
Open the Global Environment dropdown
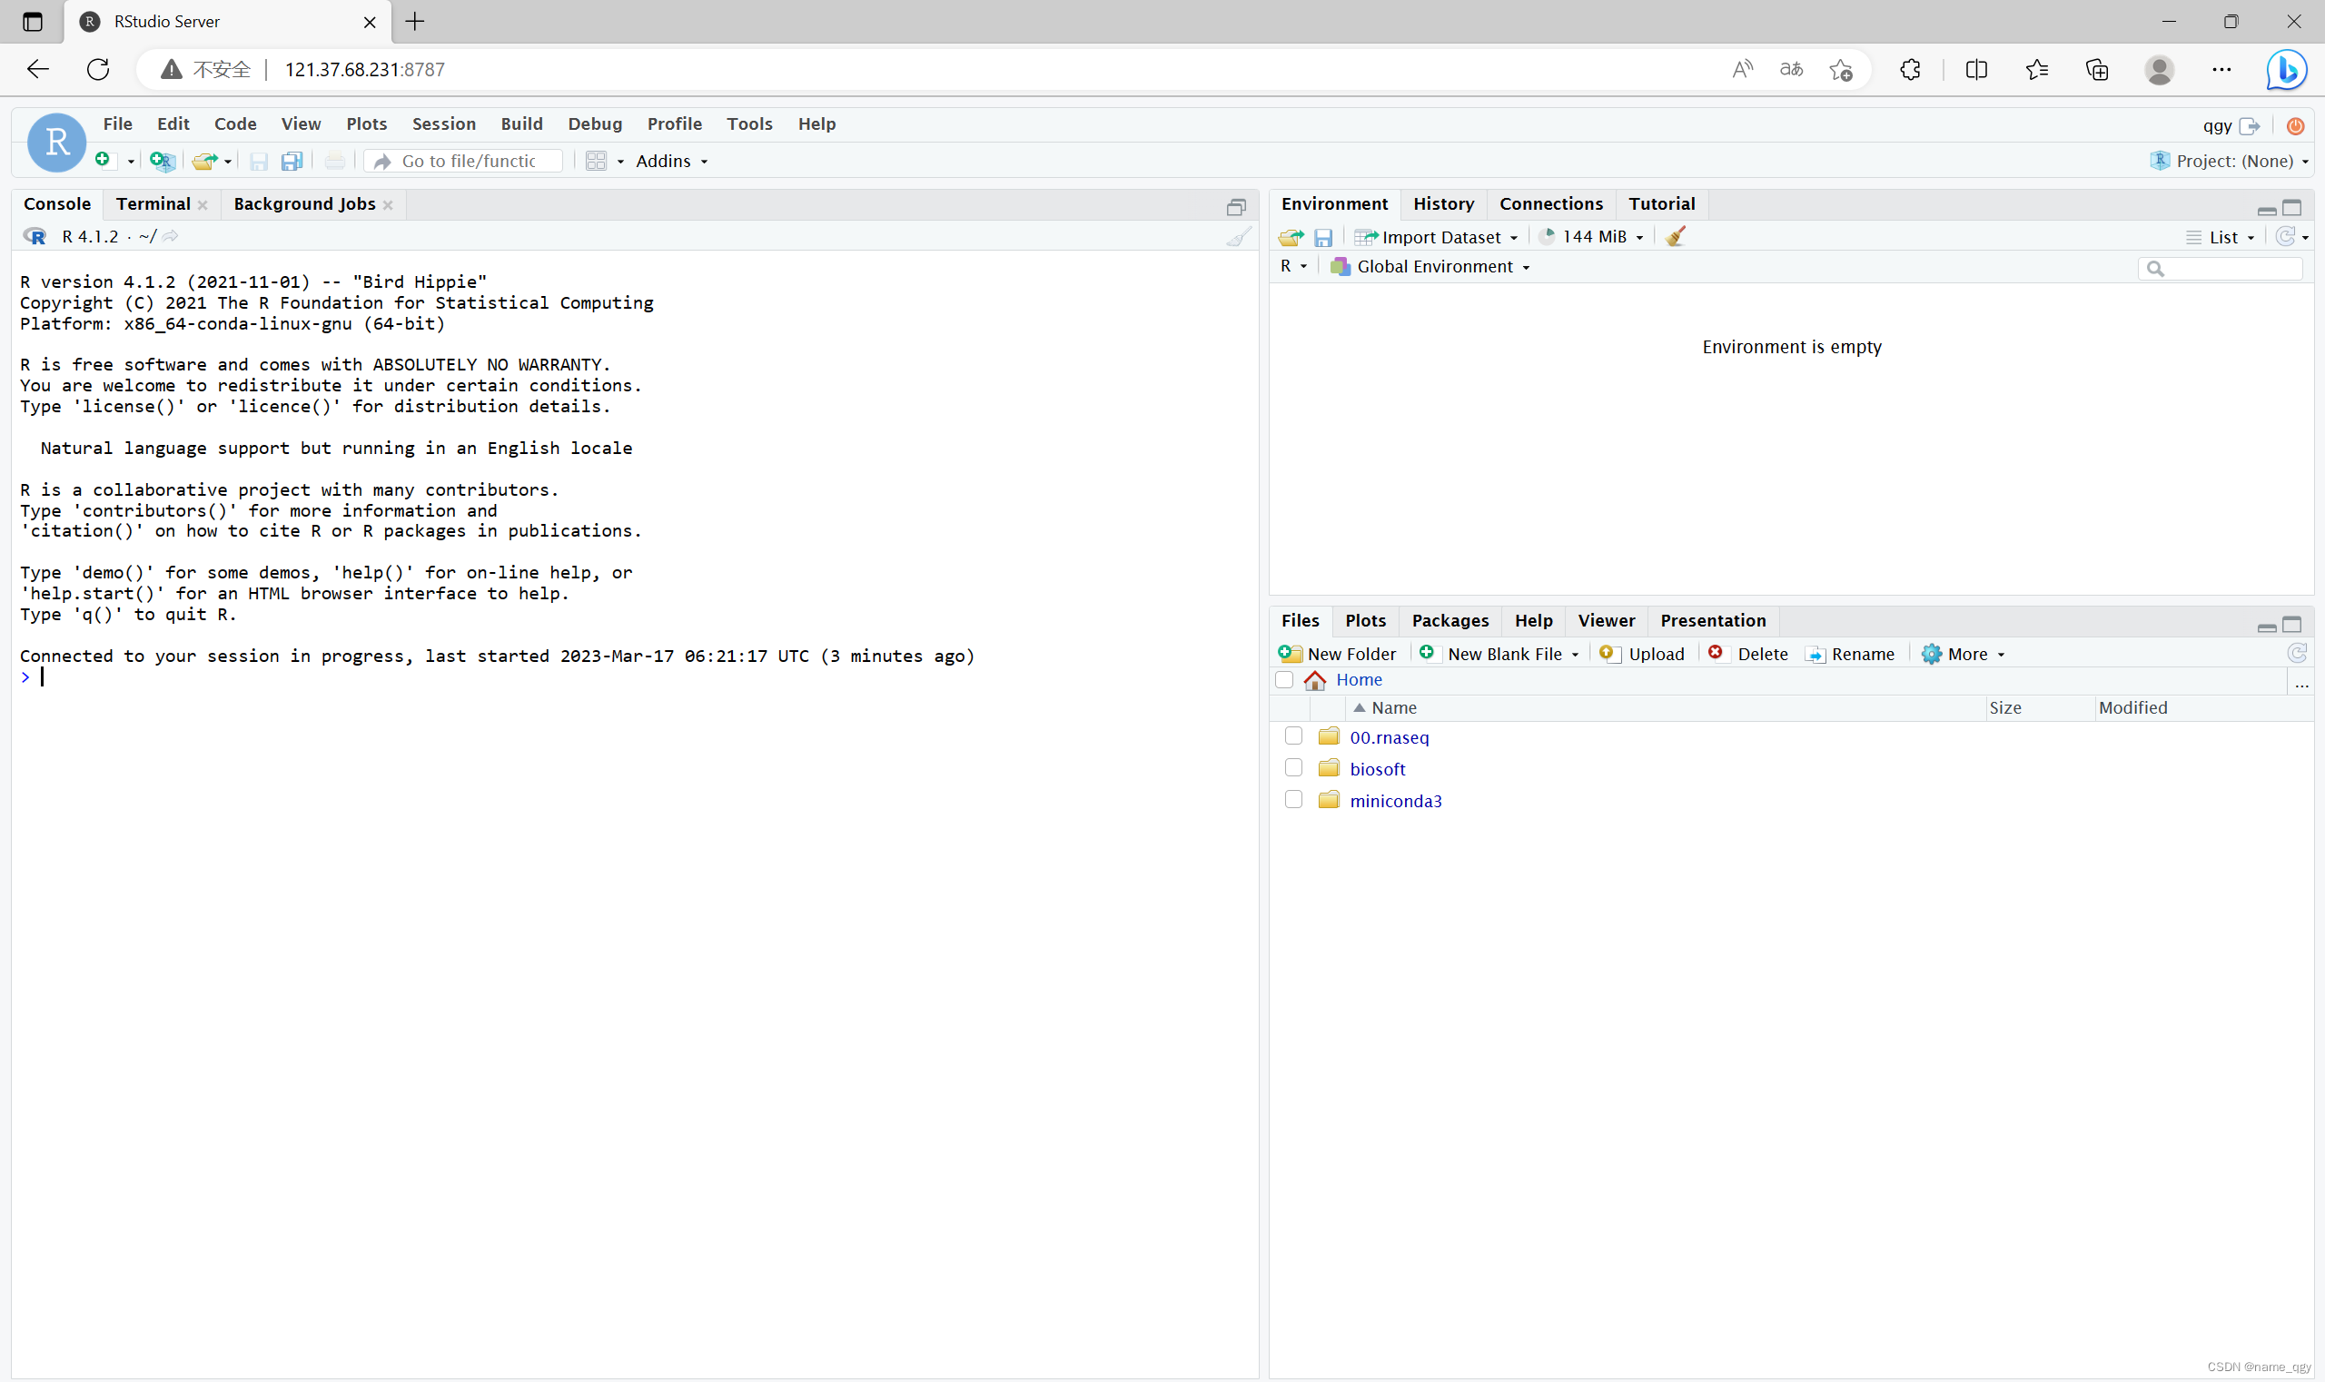tap(1430, 267)
